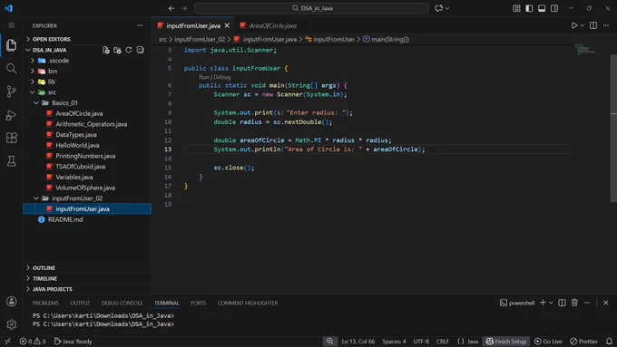Run the Java file with play button
Screen dimensions: 617x347
click(574, 25)
